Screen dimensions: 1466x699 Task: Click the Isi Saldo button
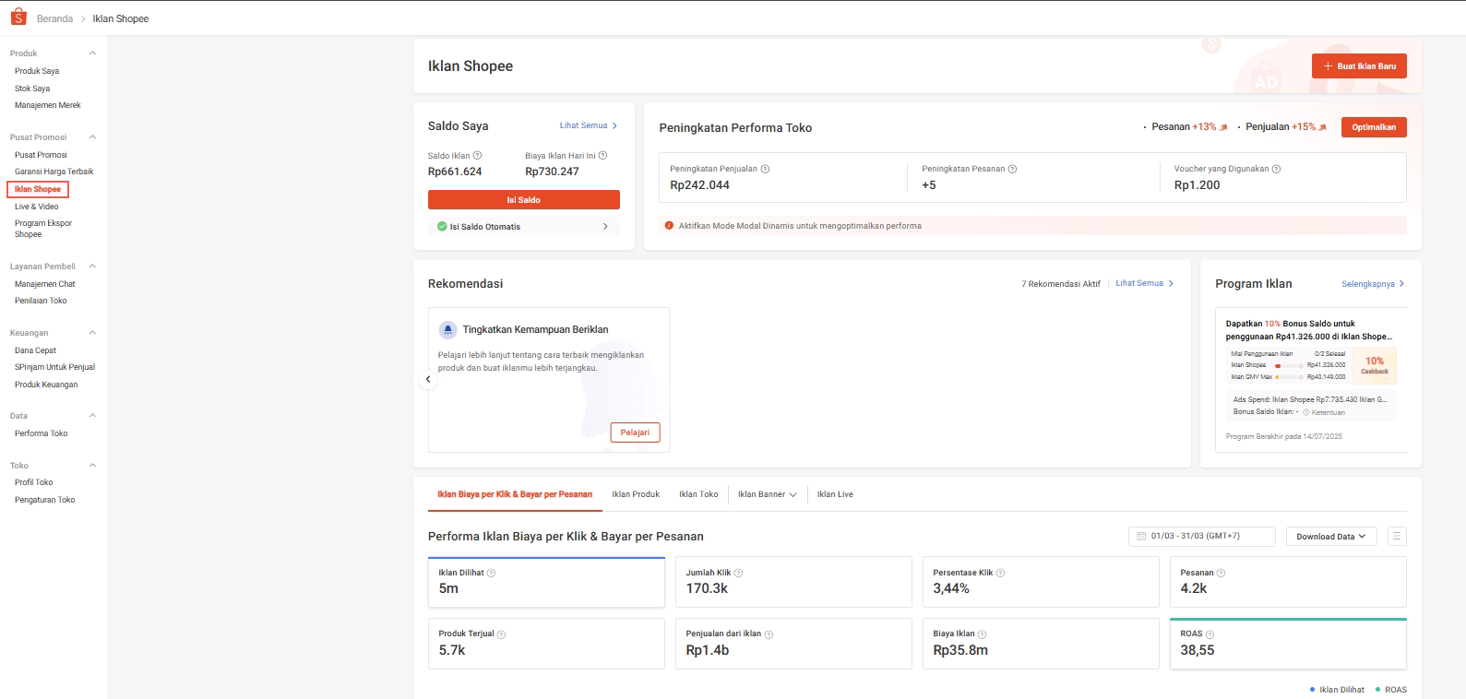[524, 200]
